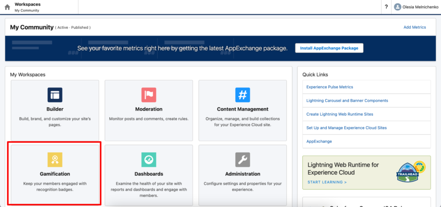Screen dimensions: 441x207
Task: Click 'Examine the health of your site' description
Action: 149,190
